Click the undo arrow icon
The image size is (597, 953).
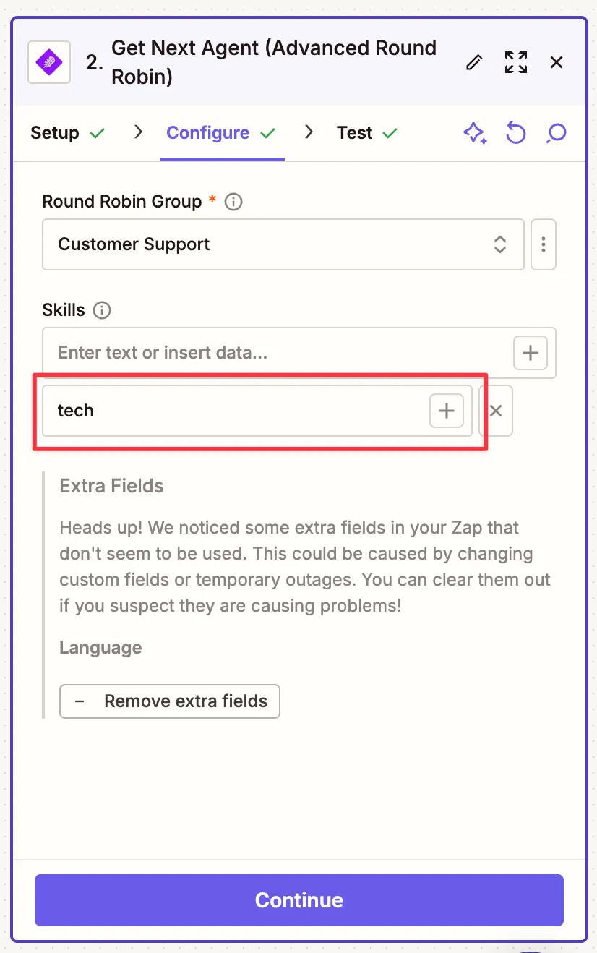(x=515, y=133)
